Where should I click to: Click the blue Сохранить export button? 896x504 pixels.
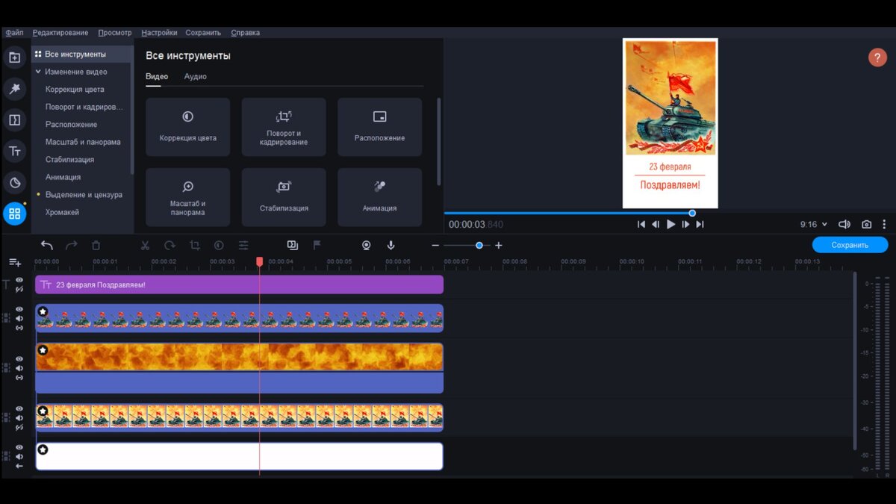coord(850,245)
